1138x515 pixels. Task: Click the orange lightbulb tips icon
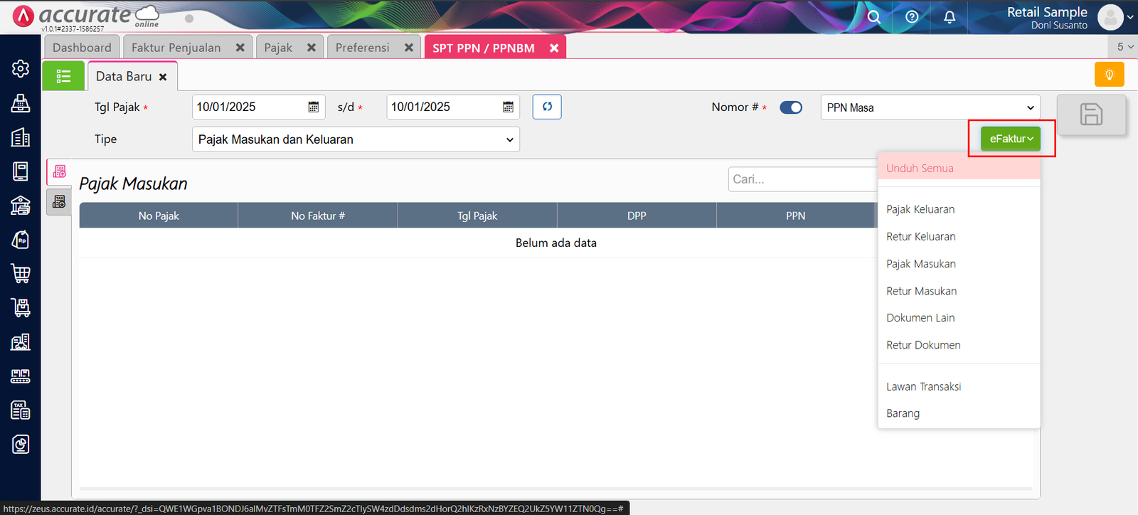click(x=1109, y=75)
